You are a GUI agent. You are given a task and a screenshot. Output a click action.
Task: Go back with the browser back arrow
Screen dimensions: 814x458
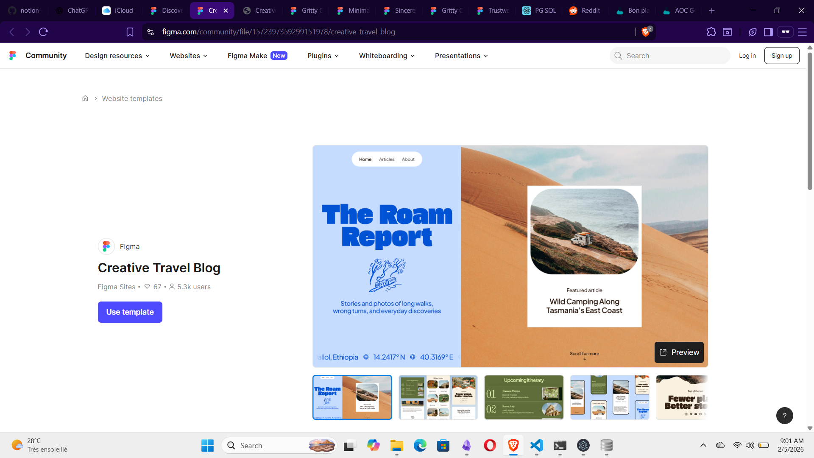[x=12, y=32]
